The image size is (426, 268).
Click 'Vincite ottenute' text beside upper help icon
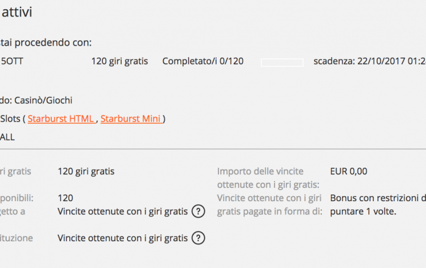122,211
